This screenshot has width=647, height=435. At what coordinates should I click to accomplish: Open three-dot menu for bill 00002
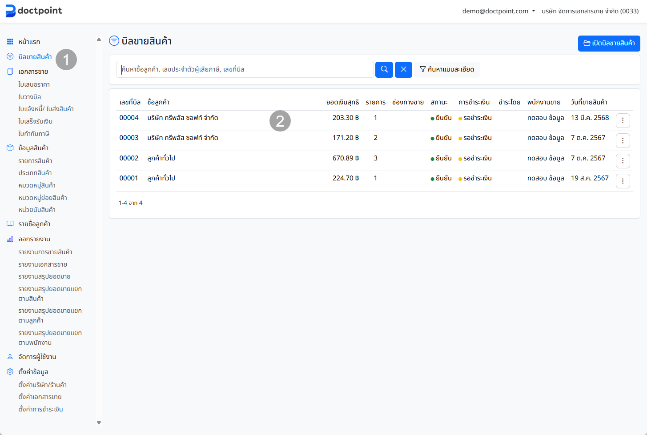[623, 161]
